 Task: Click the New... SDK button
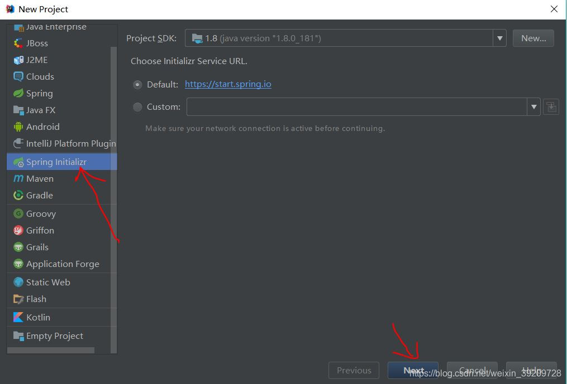point(533,38)
